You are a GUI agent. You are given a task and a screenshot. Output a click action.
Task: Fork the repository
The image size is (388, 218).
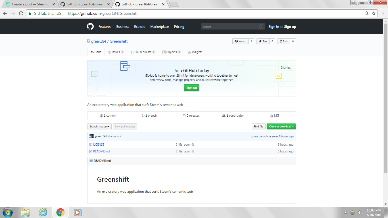point(283,41)
